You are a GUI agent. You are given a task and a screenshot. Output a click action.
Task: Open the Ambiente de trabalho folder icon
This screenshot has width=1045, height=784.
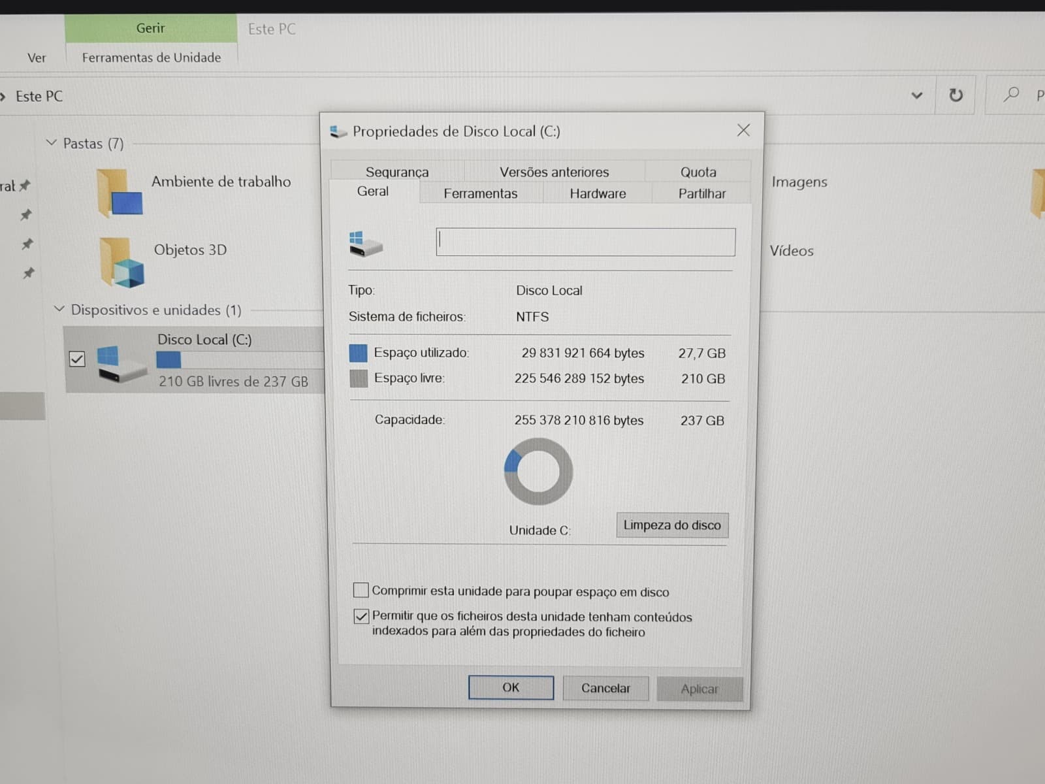point(119,193)
